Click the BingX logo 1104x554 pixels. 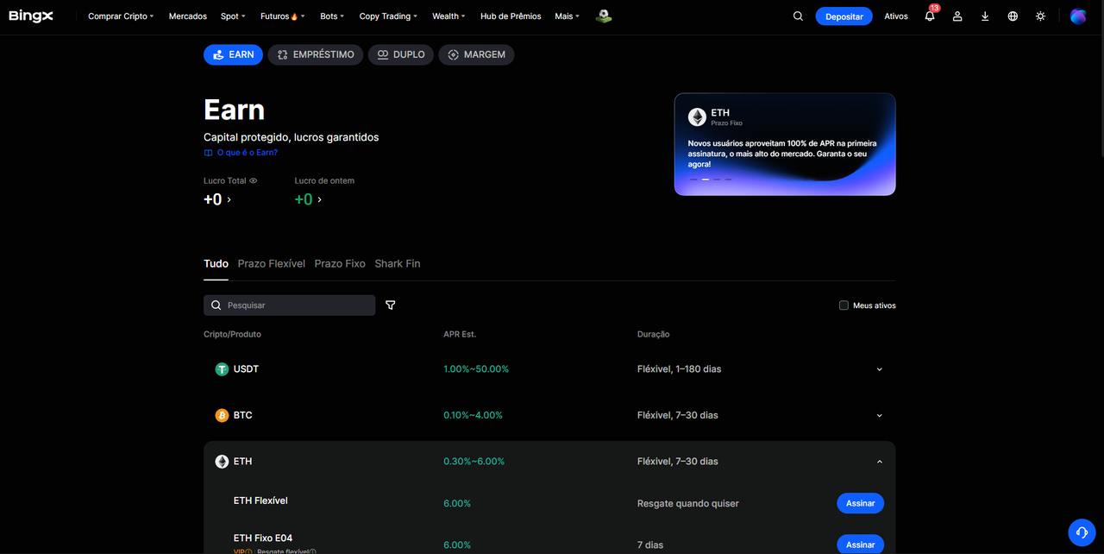click(31, 16)
